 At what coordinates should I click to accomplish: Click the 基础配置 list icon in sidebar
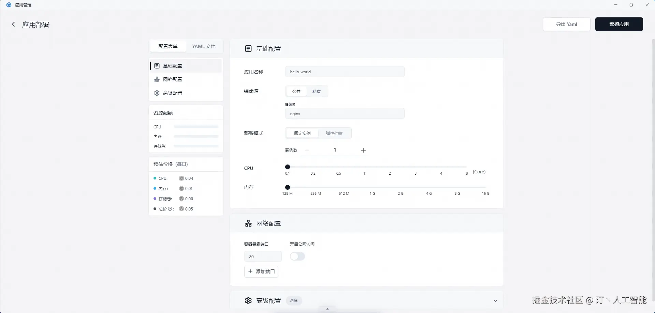pyautogui.click(x=157, y=66)
